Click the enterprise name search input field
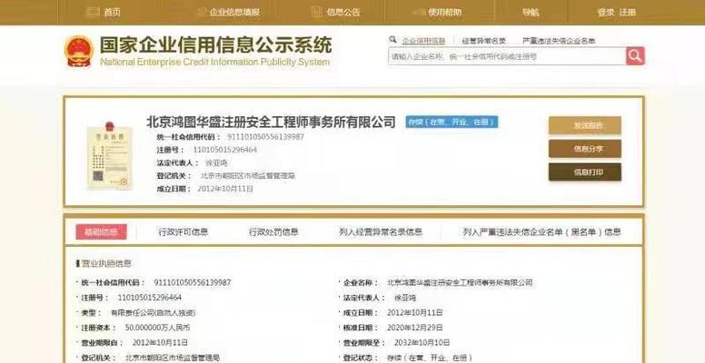Image resolution: width=705 pixels, height=363 pixels. pyautogui.click(x=507, y=56)
